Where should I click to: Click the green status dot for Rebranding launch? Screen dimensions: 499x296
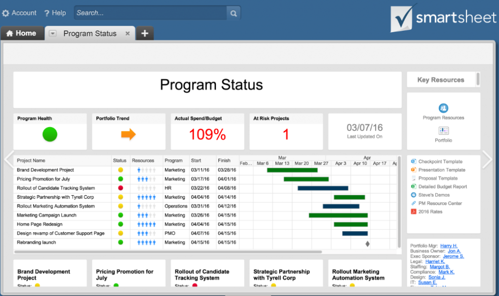(120, 242)
